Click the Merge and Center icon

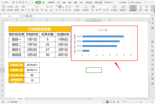77,8
